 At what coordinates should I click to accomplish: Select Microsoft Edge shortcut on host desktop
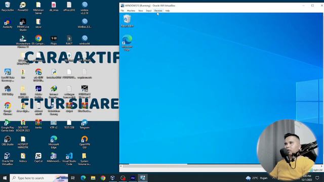pyautogui.click(x=54, y=143)
